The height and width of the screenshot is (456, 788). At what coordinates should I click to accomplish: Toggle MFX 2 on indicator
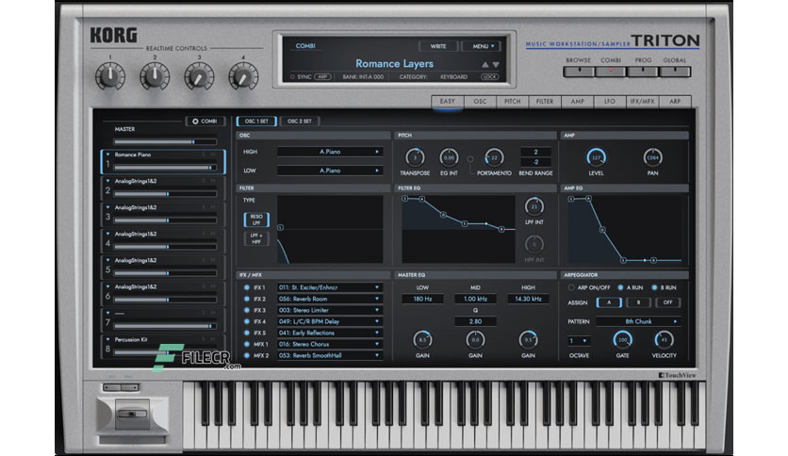pyautogui.click(x=247, y=355)
